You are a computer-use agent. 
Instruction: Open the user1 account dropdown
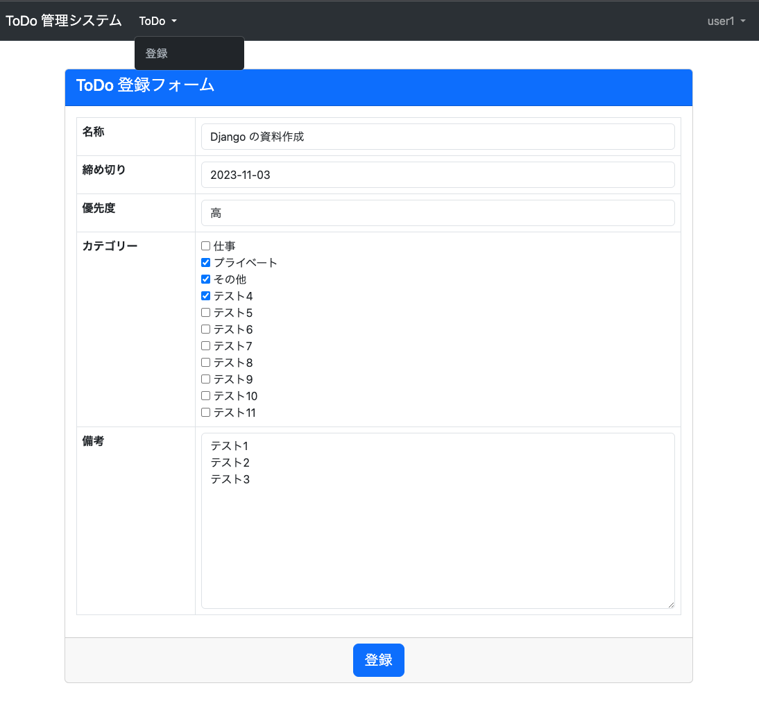click(x=726, y=21)
